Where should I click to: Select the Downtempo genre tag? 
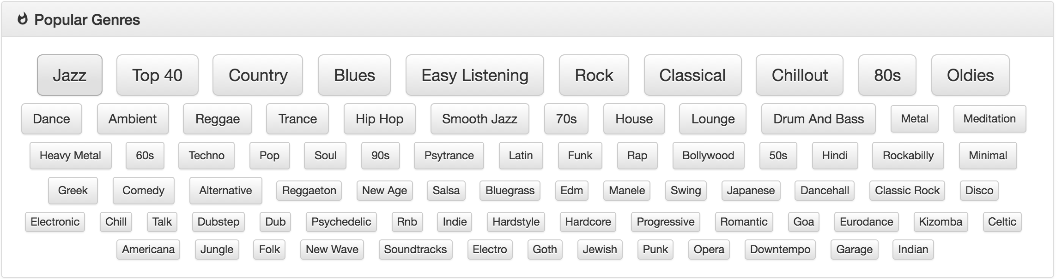coord(780,250)
